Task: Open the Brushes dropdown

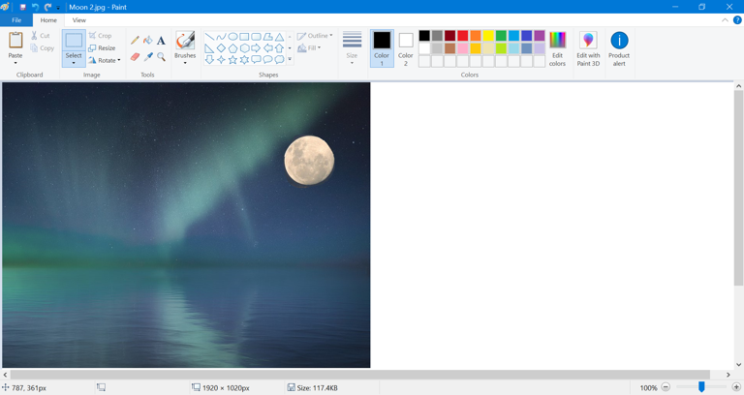Action: 185,60
